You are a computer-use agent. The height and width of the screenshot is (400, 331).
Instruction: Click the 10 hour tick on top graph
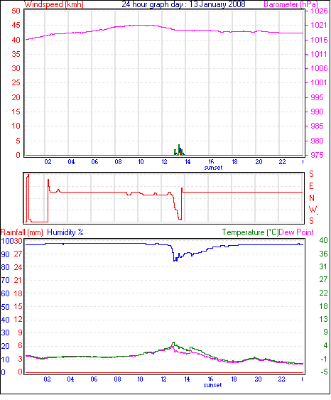141,162
